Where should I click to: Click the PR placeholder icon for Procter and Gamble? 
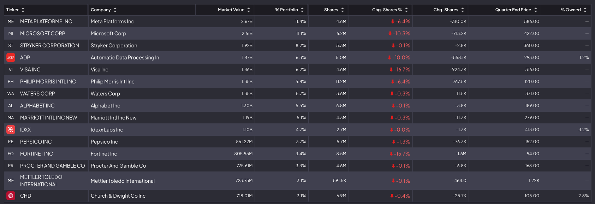point(11,166)
